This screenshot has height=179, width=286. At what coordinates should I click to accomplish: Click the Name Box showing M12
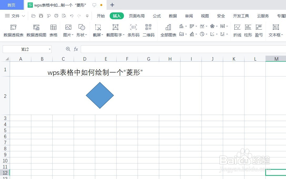click(x=27, y=49)
